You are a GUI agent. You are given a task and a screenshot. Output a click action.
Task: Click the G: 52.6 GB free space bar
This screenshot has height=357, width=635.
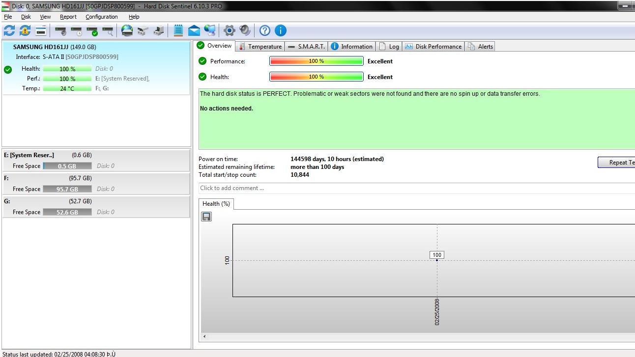click(x=67, y=212)
